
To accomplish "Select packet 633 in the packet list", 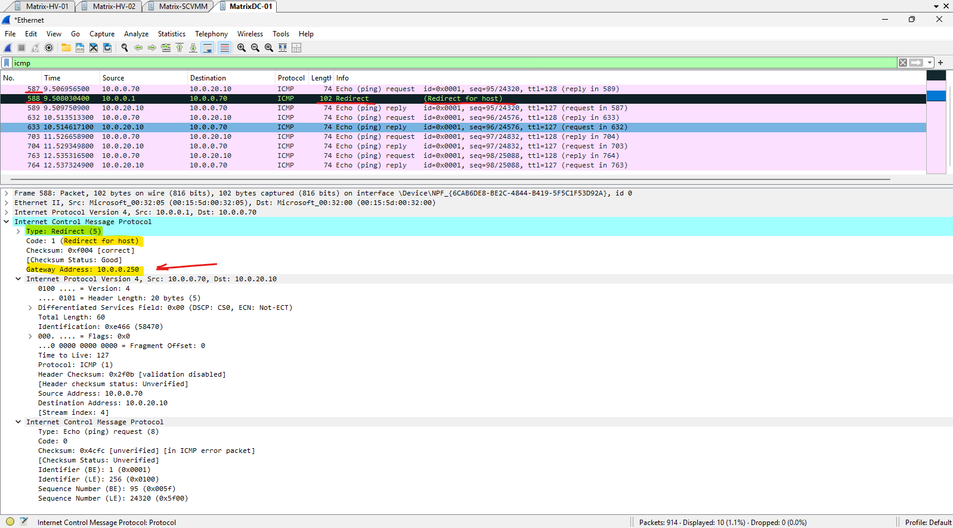I will 463,127.
